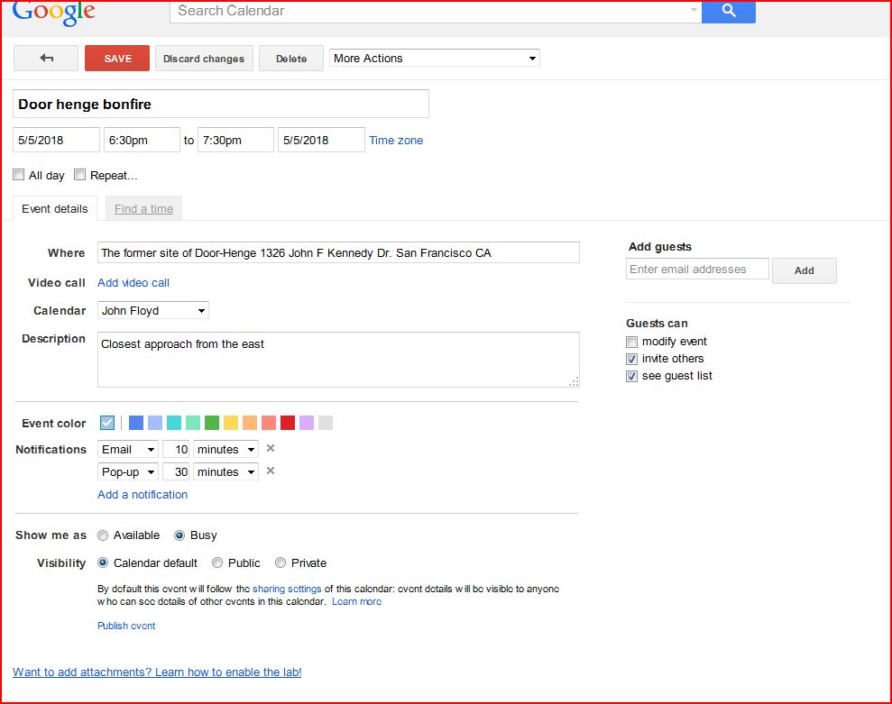
Task: Remove the Email notification with X
Action: (x=271, y=448)
